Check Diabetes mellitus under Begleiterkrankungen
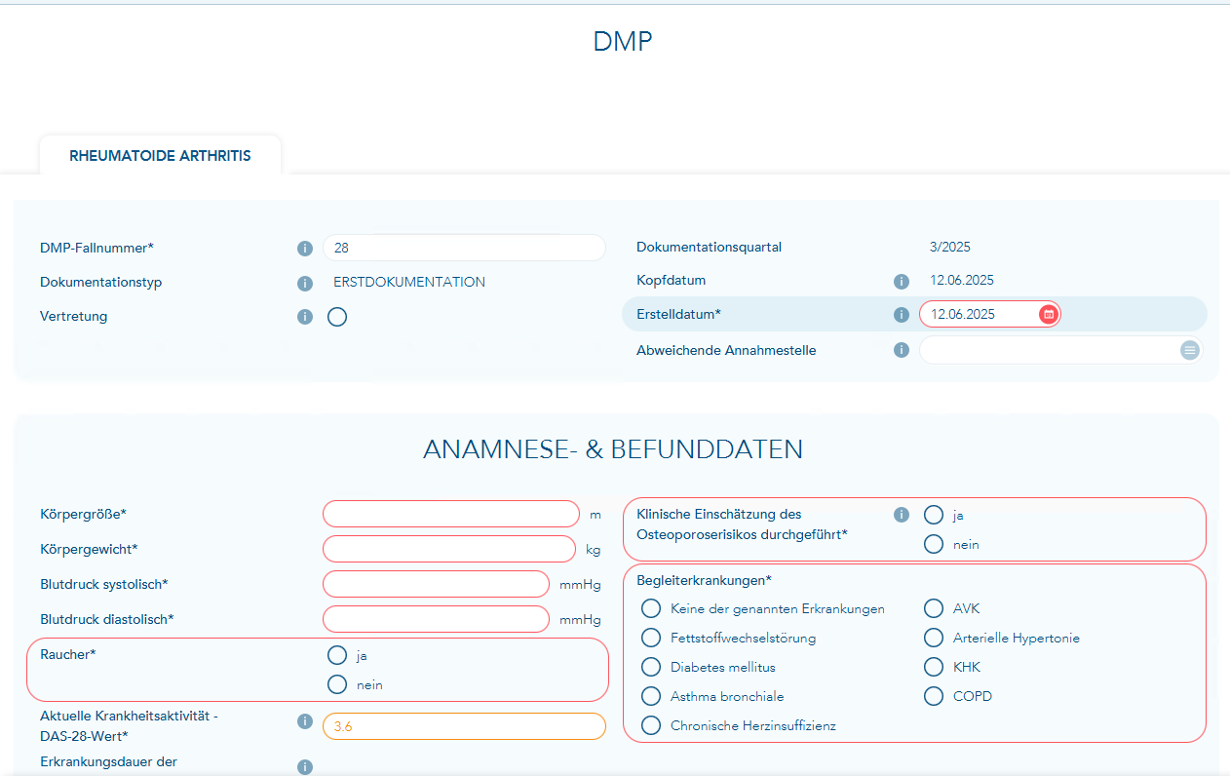This screenshot has height=776, width=1230. coord(651,668)
